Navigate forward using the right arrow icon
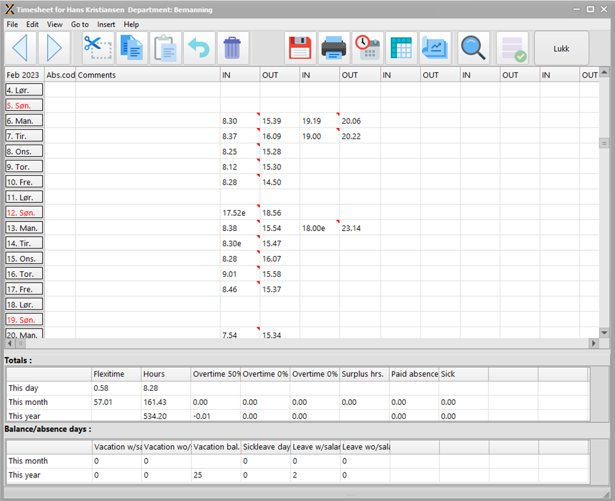 [x=54, y=48]
